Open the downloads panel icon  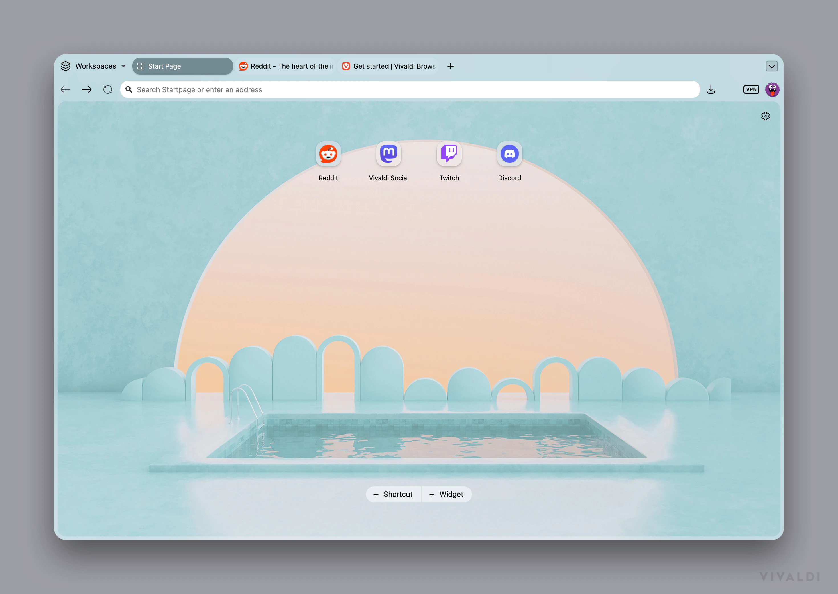coord(711,90)
